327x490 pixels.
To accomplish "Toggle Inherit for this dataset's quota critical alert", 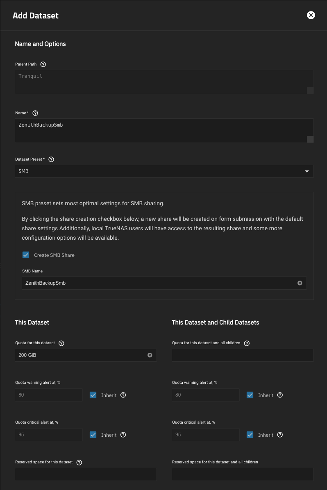I will pyautogui.click(x=93, y=435).
